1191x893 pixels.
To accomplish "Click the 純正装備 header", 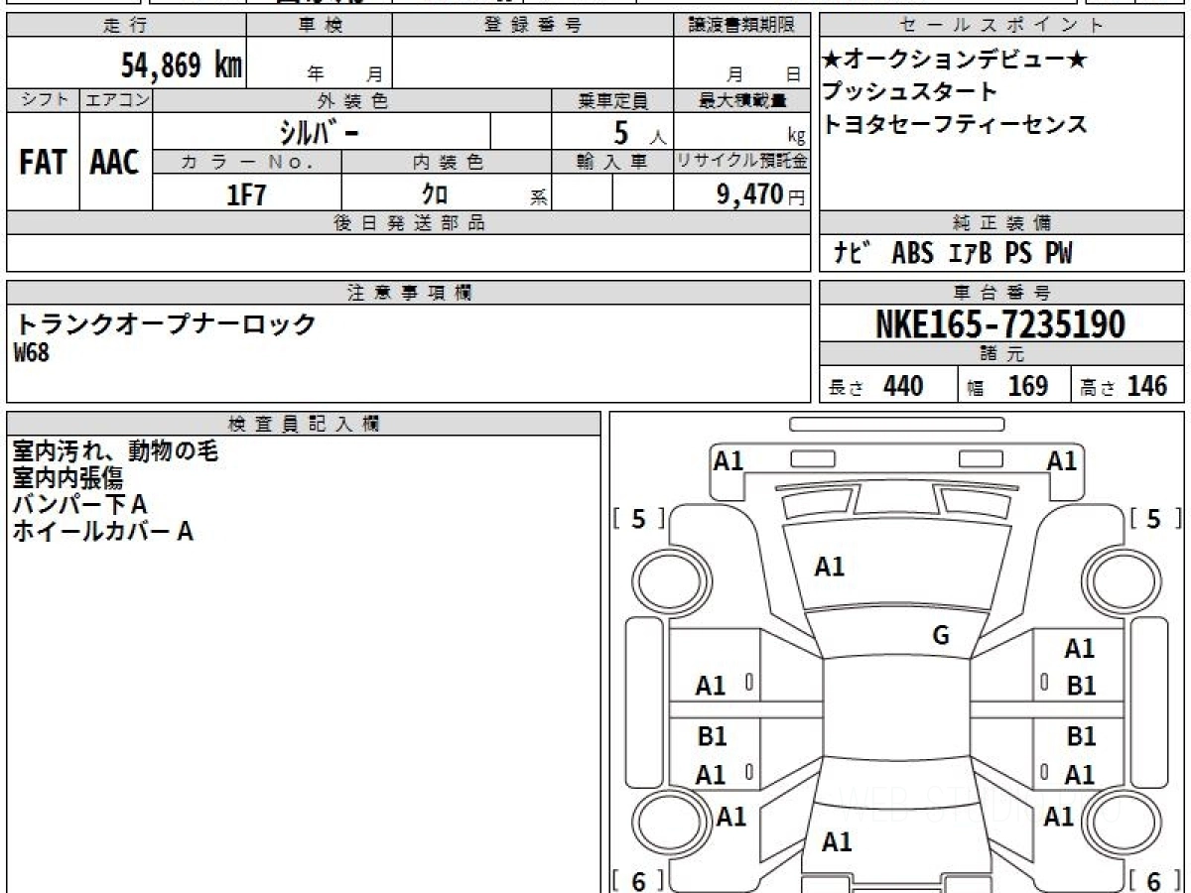I will point(1002,223).
